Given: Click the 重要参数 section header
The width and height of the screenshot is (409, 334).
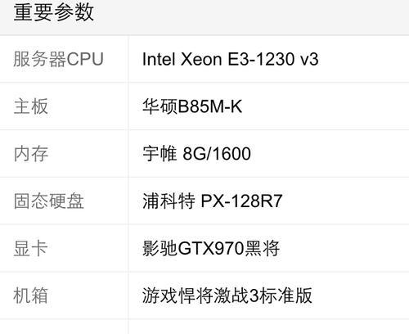Looking at the screenshot, I should 54,12.
